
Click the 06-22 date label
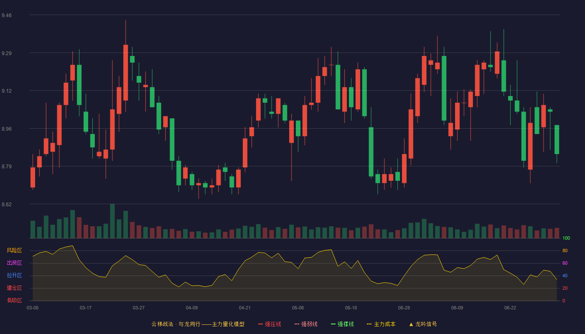(x=510, y=308)
